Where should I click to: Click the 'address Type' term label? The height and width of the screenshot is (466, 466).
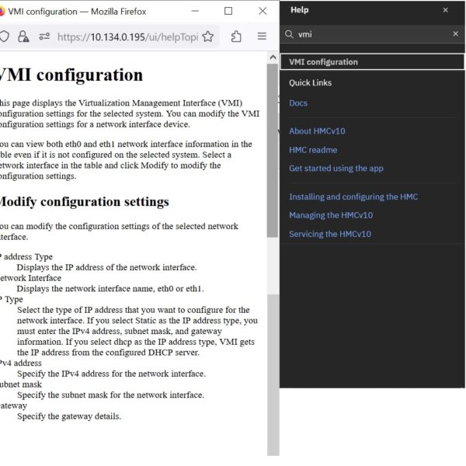point(26,256)
